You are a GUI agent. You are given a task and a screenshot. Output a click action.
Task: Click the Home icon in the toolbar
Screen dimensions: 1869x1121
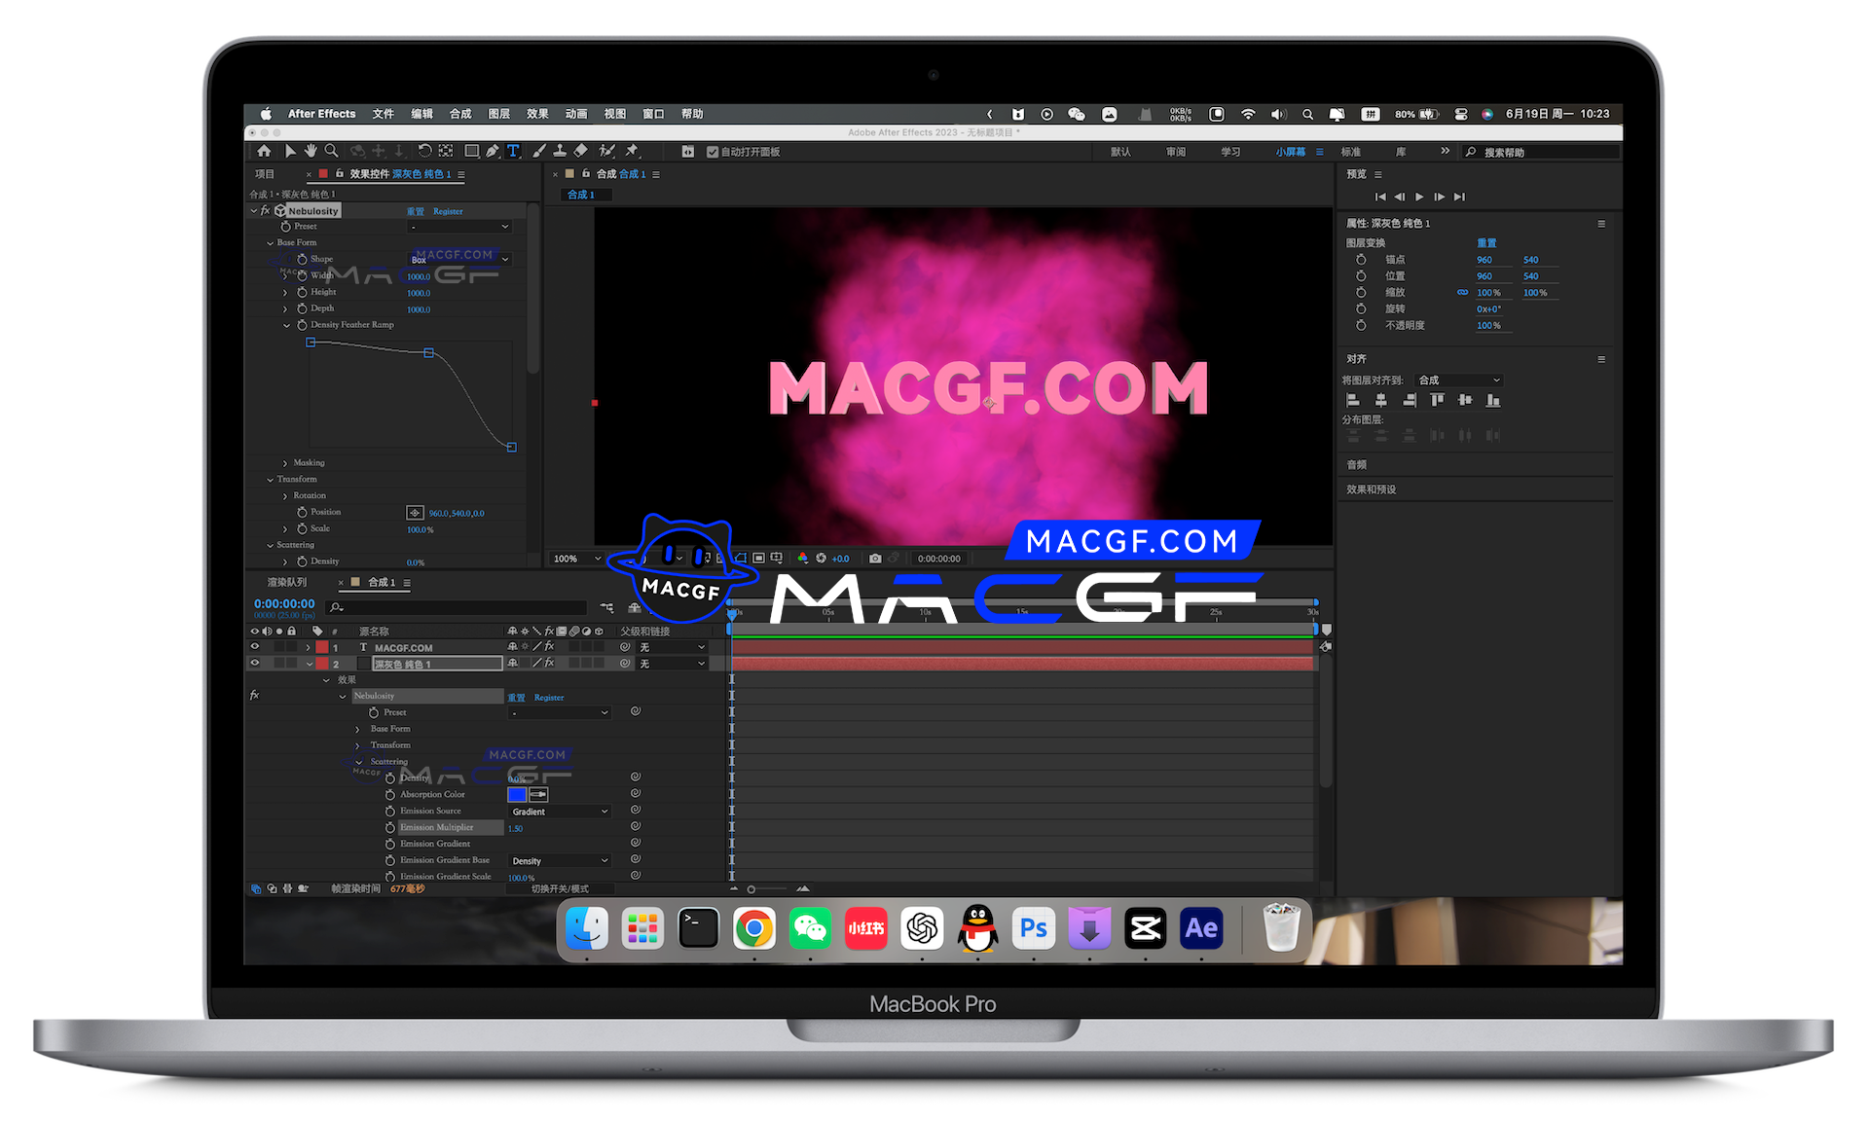pyautogui.click(x=264, y=151)
